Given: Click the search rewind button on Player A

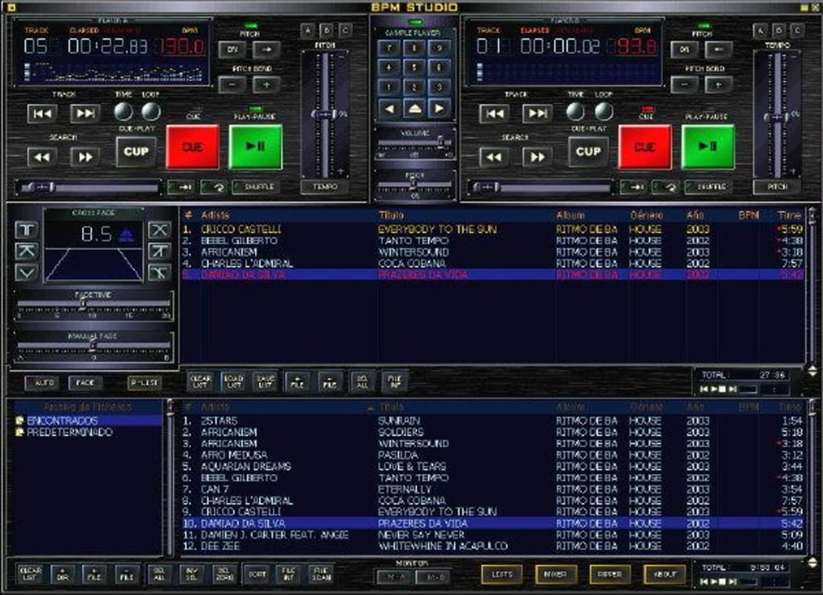Looking at the screenshot, I should (x=40, y=156).
